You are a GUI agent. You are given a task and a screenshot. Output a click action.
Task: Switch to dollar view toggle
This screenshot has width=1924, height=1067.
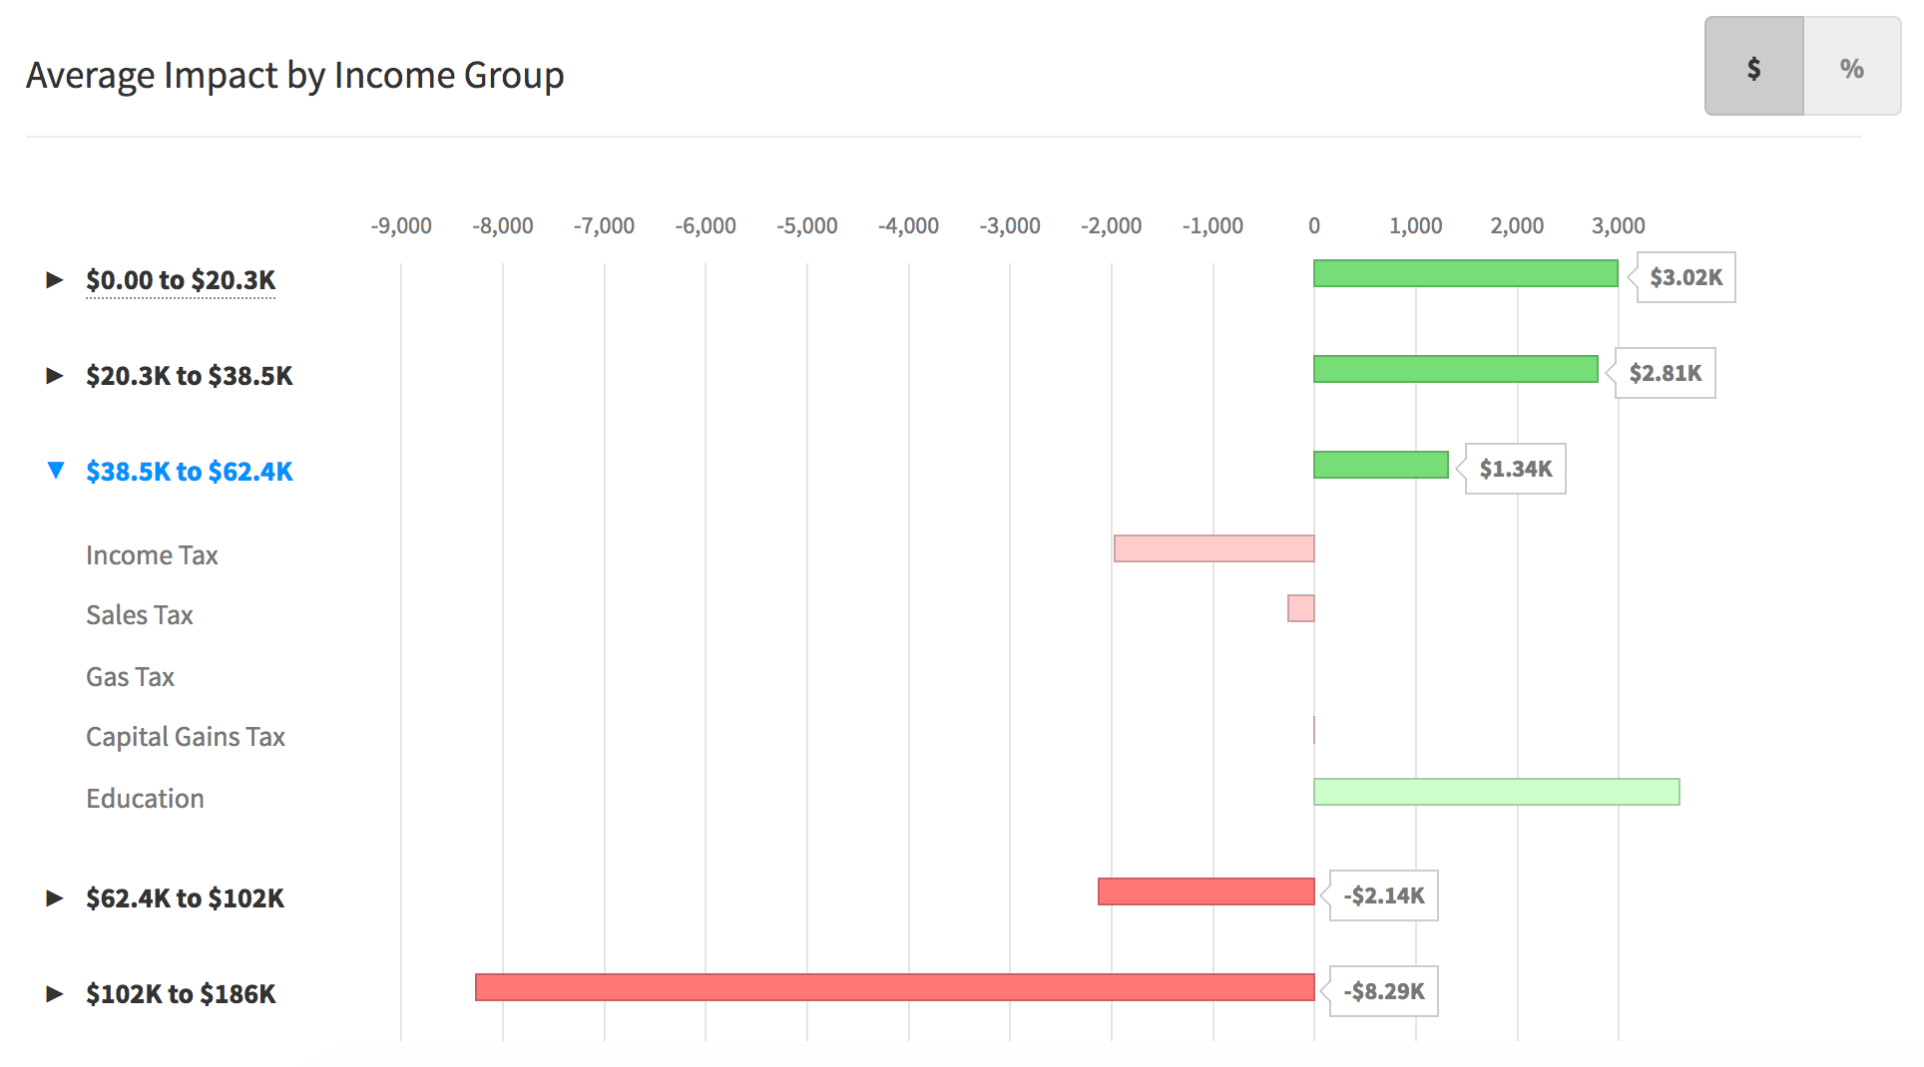(1753, 67)
